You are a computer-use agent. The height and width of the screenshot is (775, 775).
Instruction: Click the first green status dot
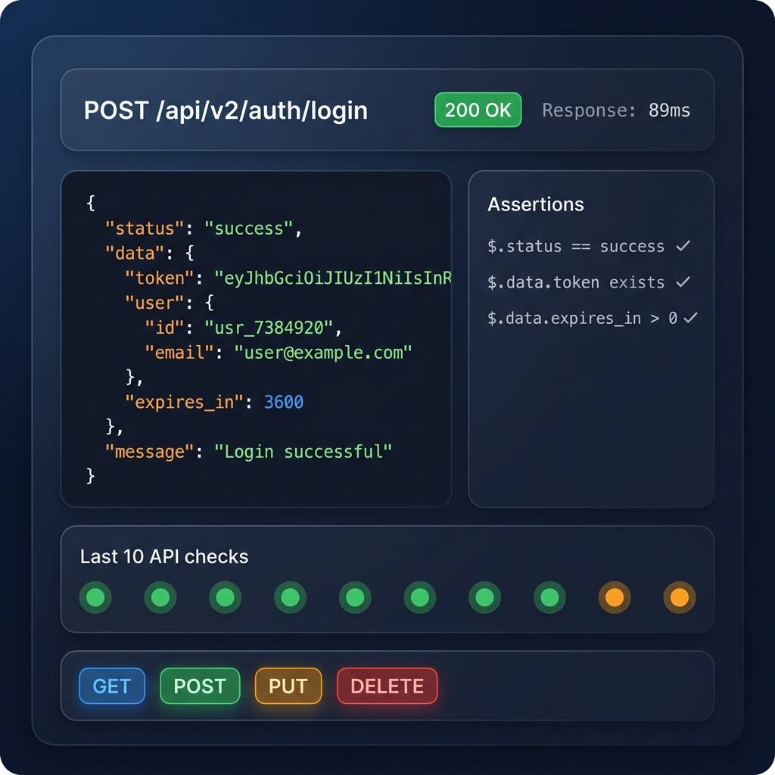click(x=95, y=597)
